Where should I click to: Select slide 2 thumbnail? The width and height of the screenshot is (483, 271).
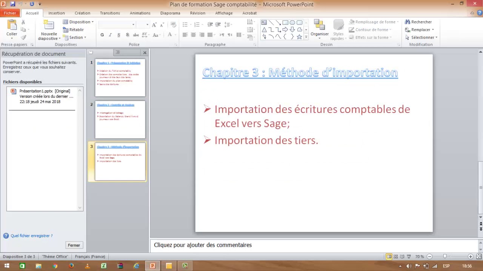(x=120, y=120)
